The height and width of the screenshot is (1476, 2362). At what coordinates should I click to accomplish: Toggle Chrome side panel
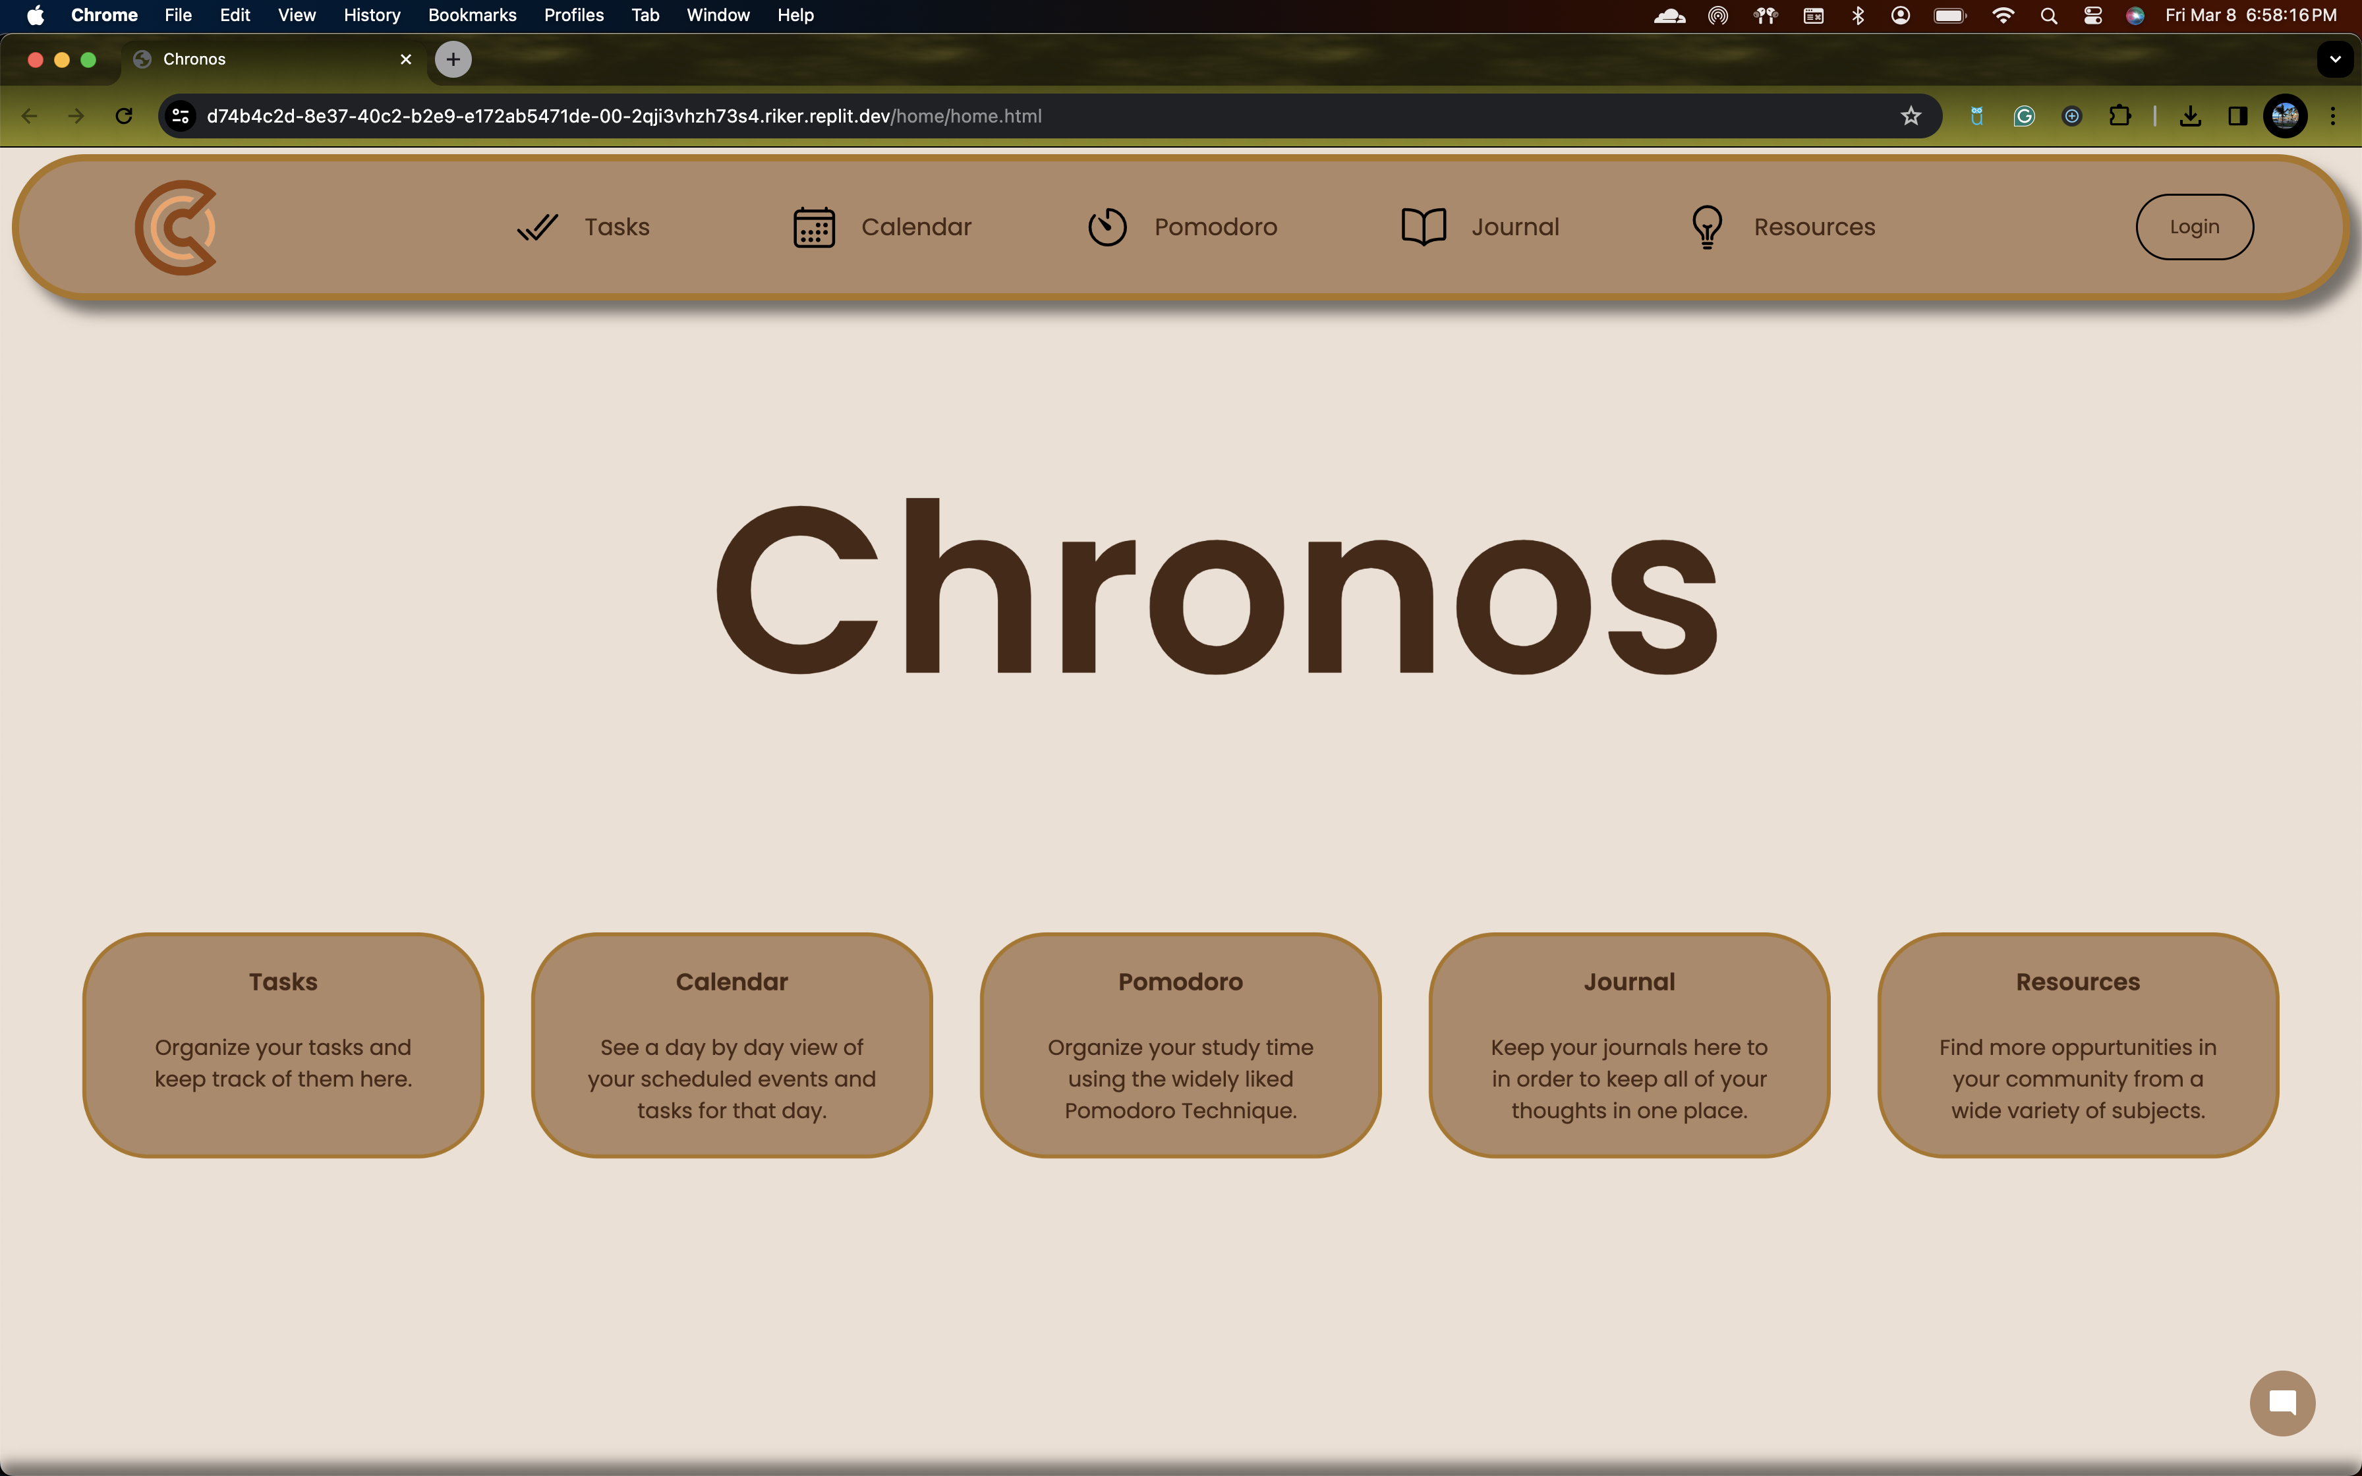coord(2238,116)
